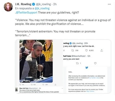Click the Twitter bird logo in email

[x=87, y=68]
